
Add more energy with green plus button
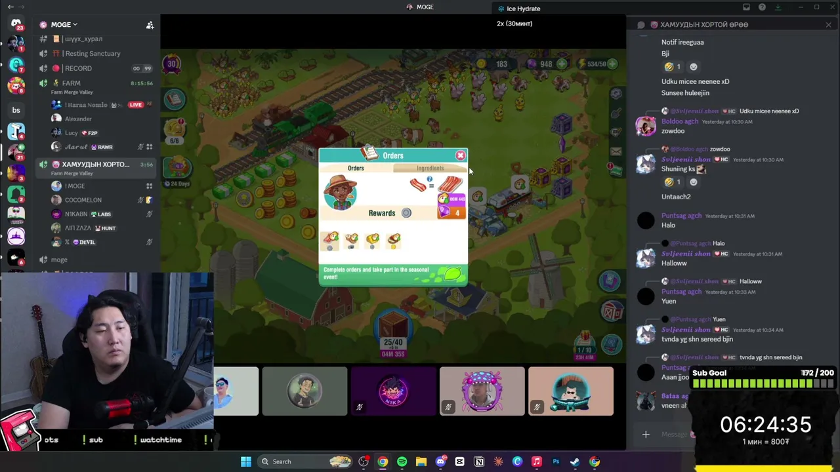pyautogui.click(x=612, y=64)
